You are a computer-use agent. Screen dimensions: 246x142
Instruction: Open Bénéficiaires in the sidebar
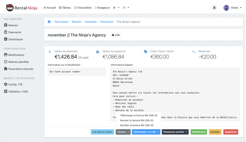click(14, 55)
